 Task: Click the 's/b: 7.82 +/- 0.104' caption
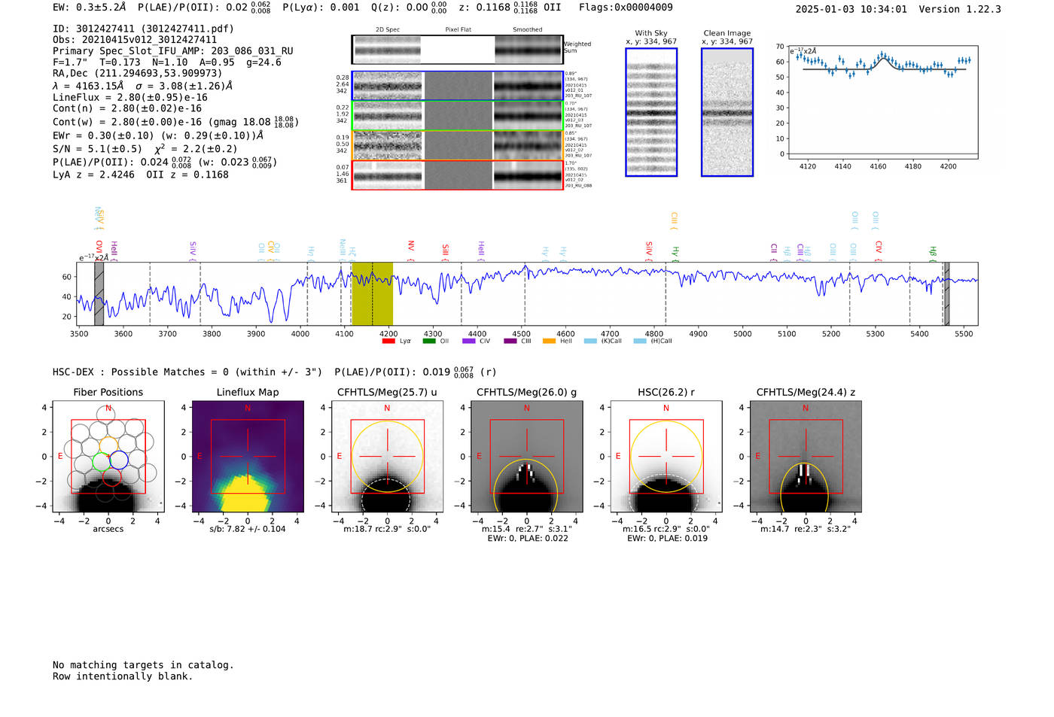(248, 529)
